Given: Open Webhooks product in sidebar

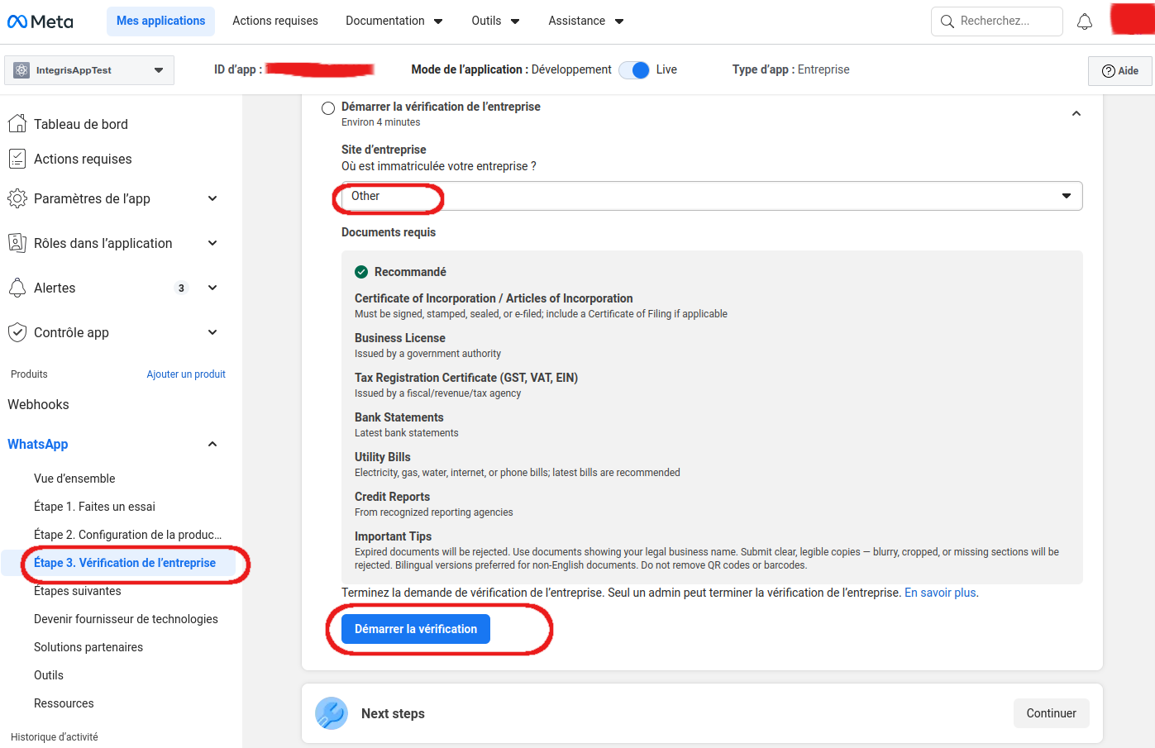Looking at the screenshot, I should click(38, 404).
